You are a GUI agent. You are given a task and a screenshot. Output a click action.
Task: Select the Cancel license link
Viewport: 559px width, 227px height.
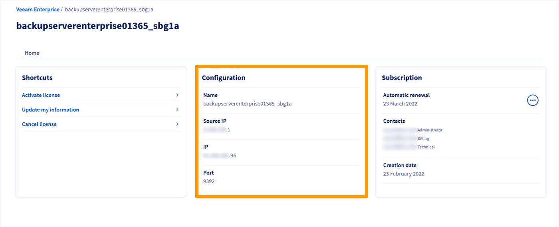tap(39, 124)
